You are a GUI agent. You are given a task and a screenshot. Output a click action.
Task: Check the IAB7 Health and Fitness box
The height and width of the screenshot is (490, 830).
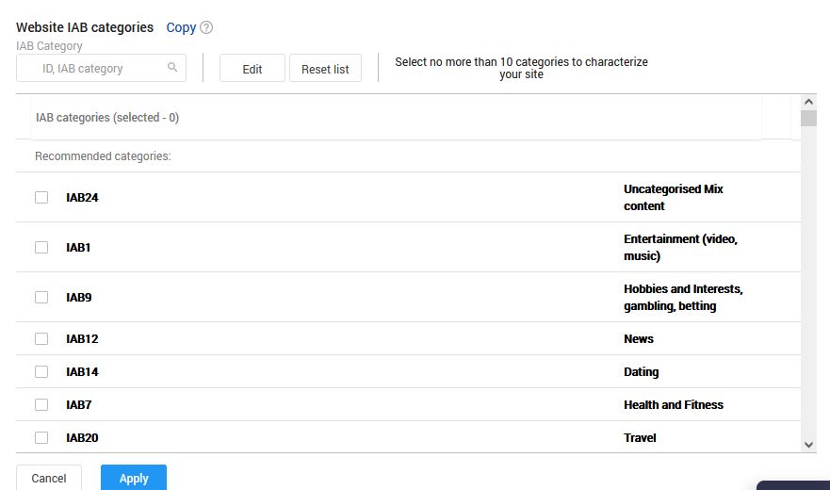[41, 405]
